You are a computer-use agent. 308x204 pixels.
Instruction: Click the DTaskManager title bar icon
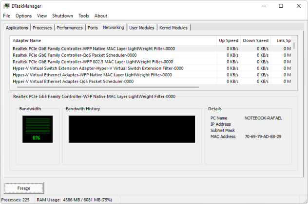point(6,6)
